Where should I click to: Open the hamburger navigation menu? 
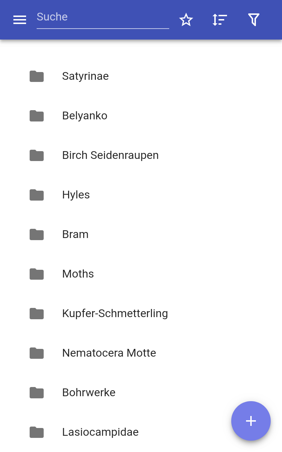click(x=20, y=20)
